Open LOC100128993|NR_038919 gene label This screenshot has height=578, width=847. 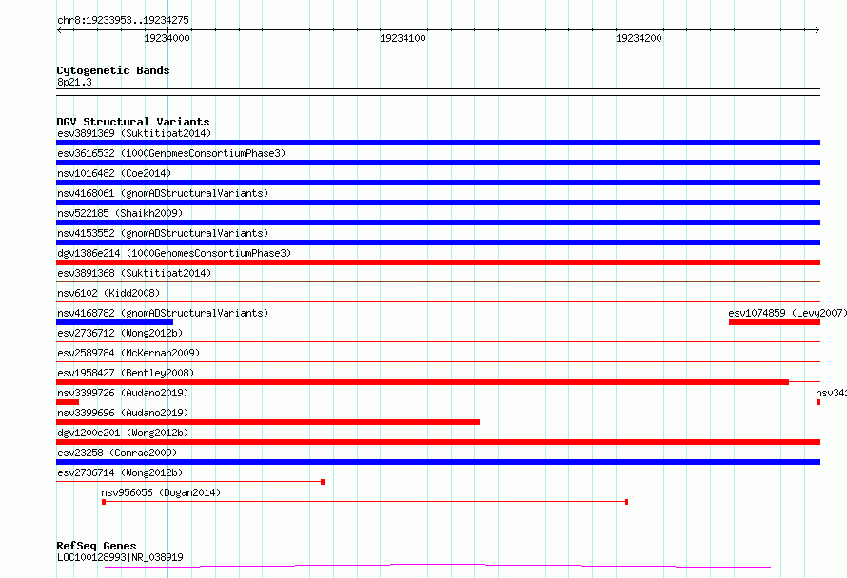[x=120, y=557]
